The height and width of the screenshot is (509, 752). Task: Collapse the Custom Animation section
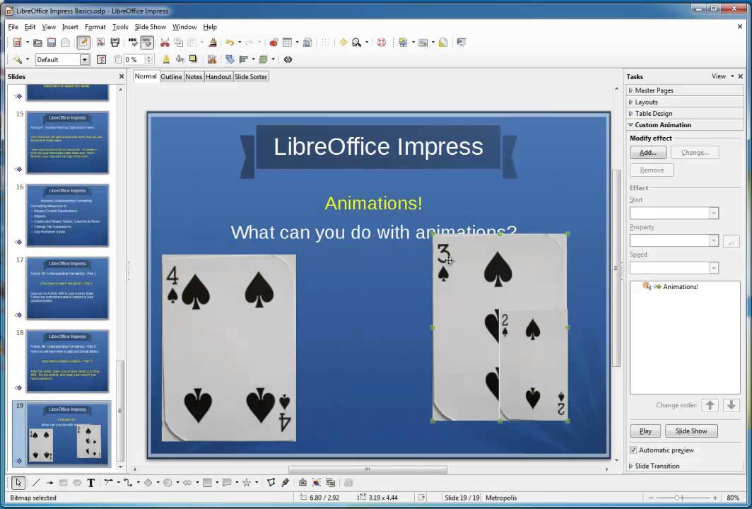tap(684, 124)
